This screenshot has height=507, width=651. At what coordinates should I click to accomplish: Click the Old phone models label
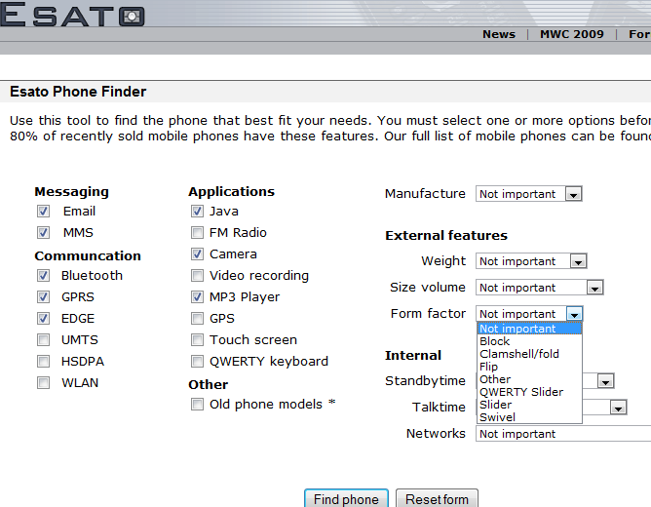tap(266, 405)
